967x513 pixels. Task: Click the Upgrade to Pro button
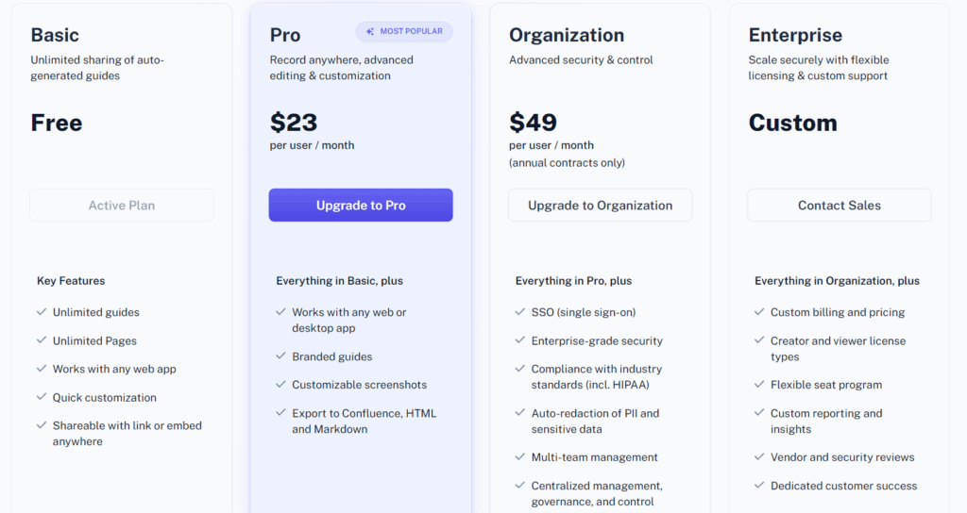pos(361,206)
